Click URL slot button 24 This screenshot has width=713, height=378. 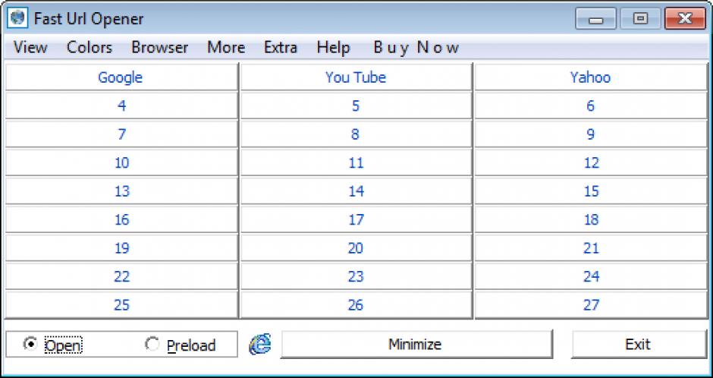pyautogui.click(x=591, y=276)
